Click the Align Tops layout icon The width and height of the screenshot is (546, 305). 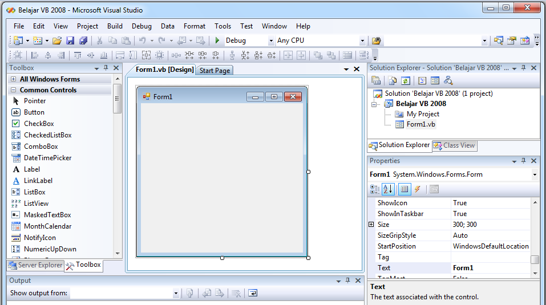point(77,55)
